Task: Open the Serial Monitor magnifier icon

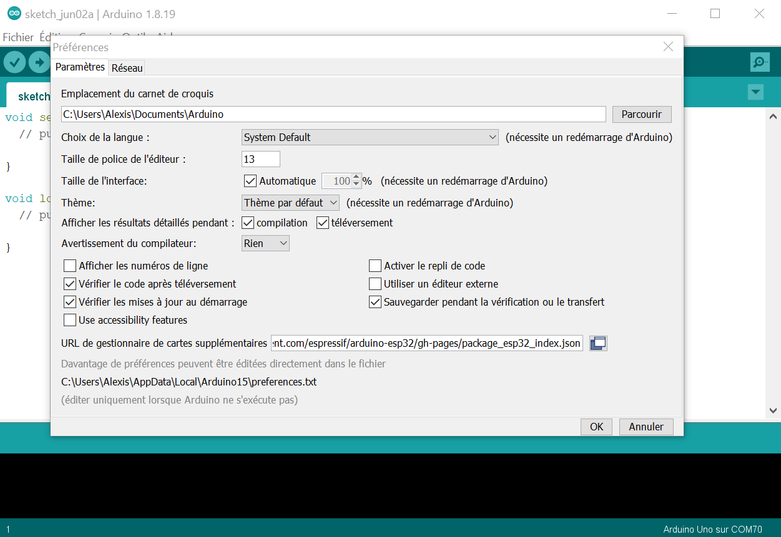Action: 759,62
